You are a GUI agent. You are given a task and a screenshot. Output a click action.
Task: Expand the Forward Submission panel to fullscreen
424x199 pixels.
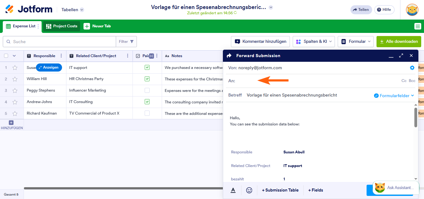pos(401,55)
